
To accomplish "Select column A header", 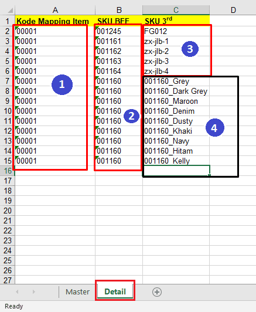I will click(55, 10).
